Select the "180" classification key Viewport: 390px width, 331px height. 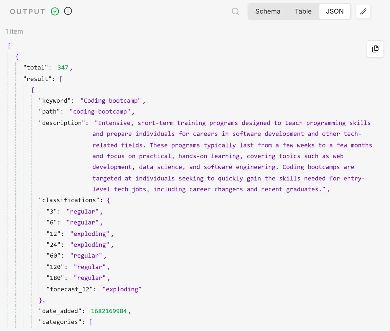coord(55,278)
